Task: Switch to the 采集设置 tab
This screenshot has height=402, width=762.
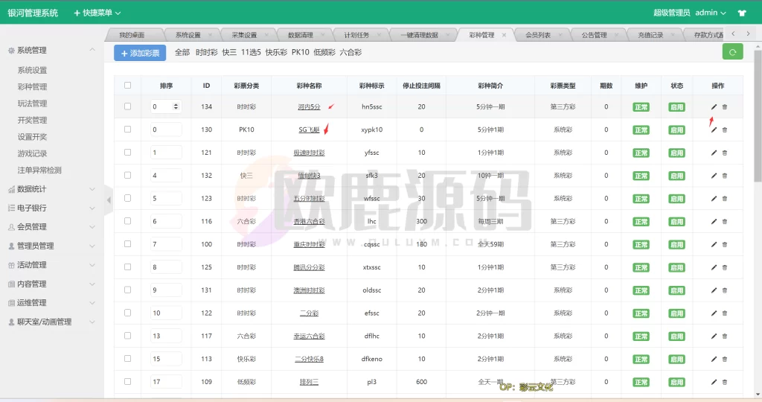Action: click(244, 35)
